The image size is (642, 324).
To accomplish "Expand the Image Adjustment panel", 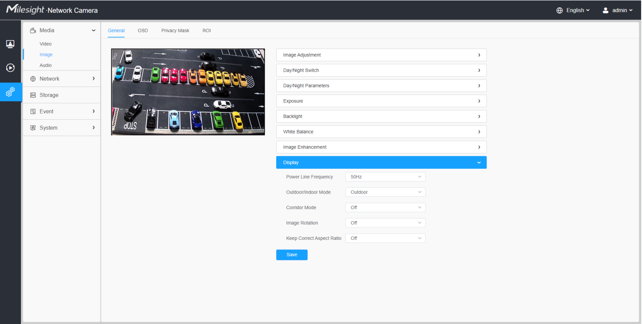I will point(381,55).
